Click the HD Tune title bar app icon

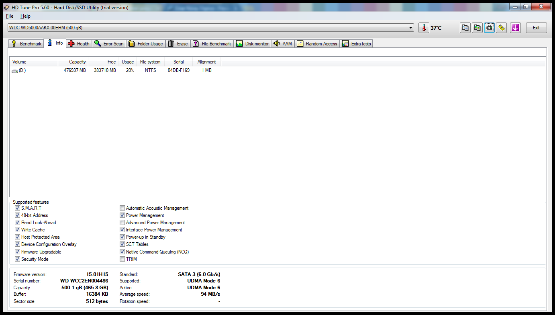[x=6, y=7]
